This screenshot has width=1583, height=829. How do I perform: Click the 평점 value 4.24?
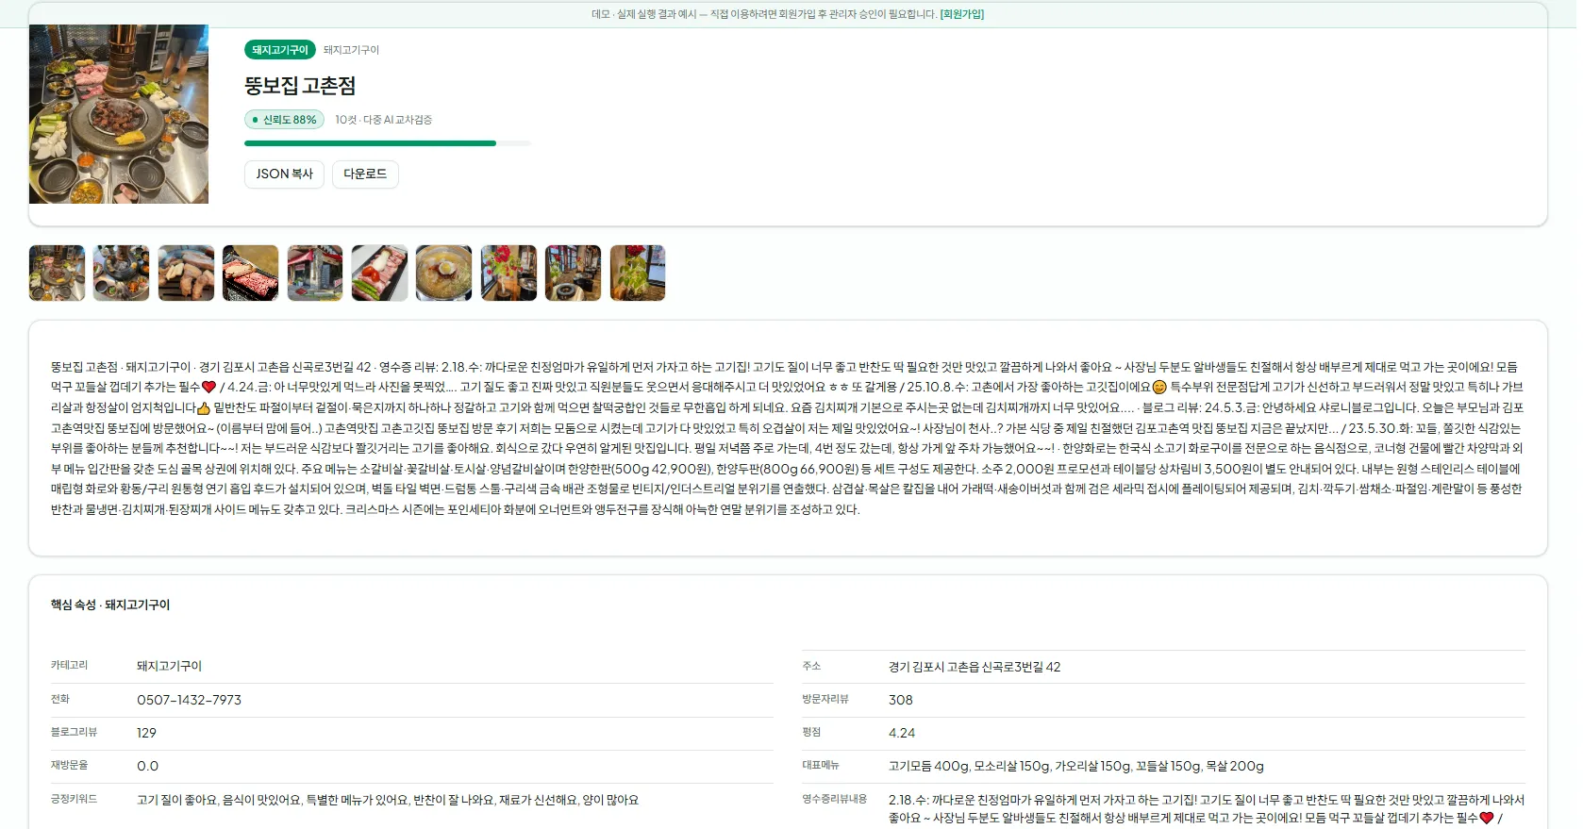pyautogui.click(x=901, y=733)
